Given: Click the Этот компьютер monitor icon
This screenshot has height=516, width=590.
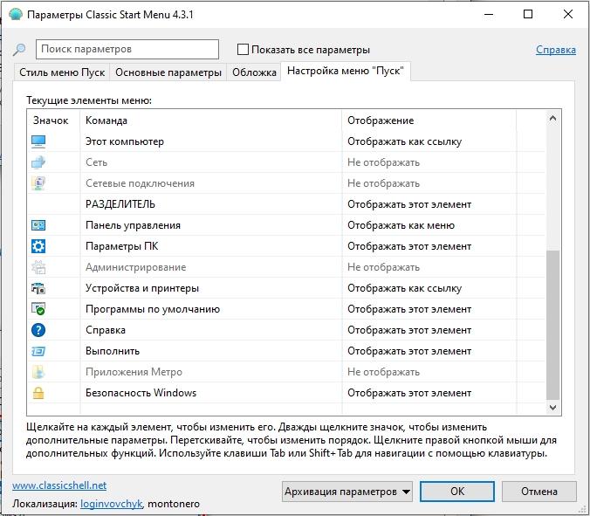Looking at the screenshot, I should point(38,141).
